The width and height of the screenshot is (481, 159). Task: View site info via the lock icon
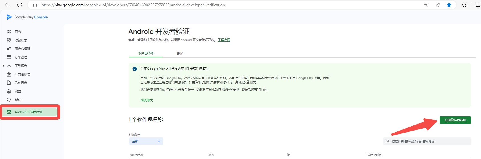point(35,5)
